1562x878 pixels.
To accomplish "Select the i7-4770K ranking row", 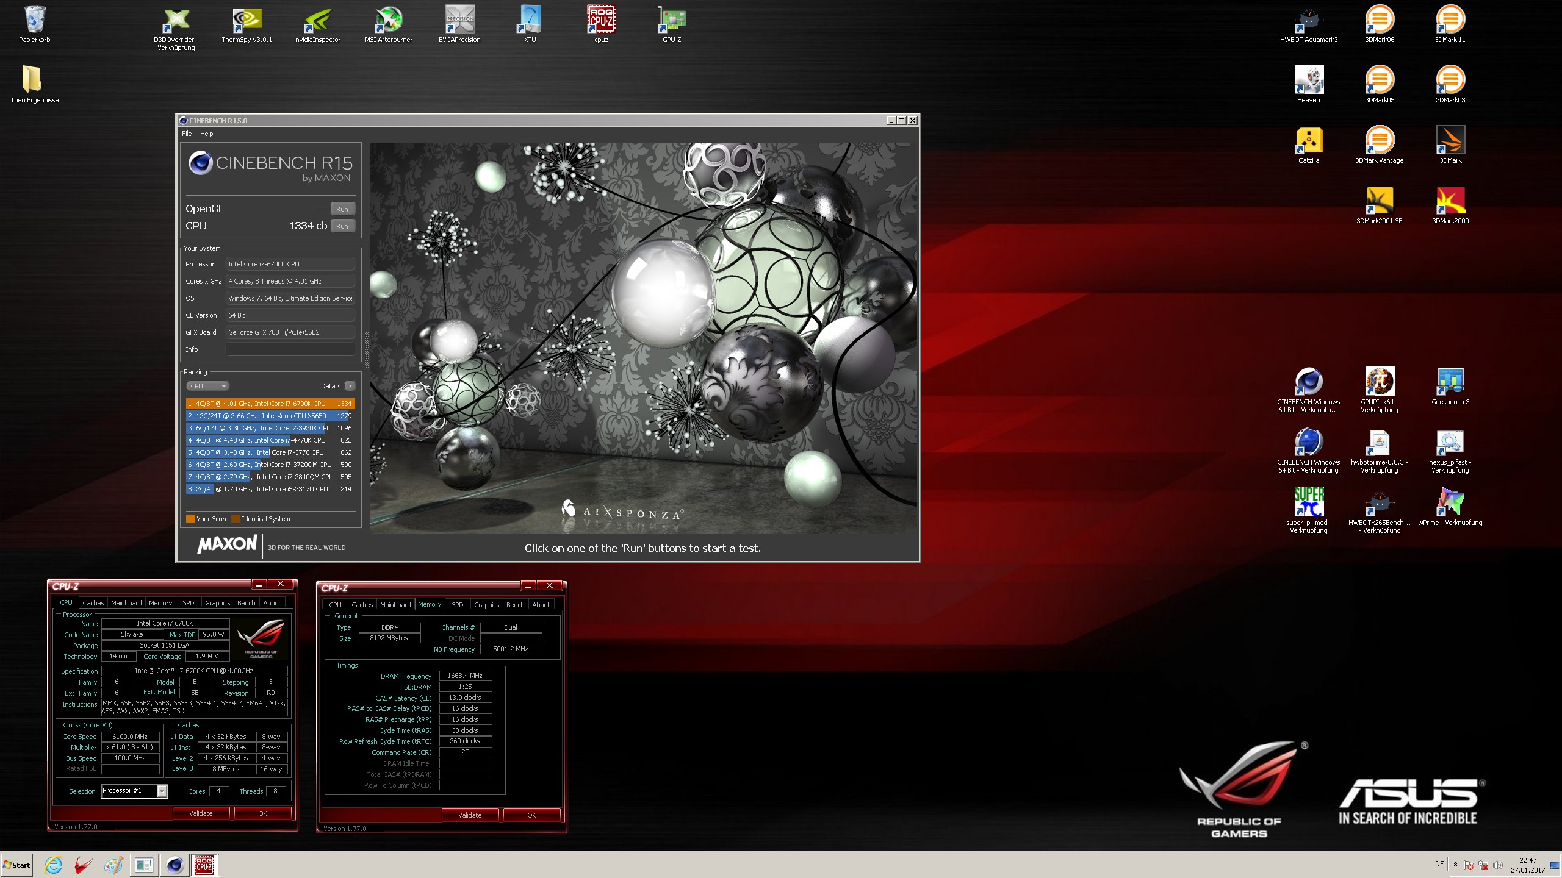I will tap(270, 440).
